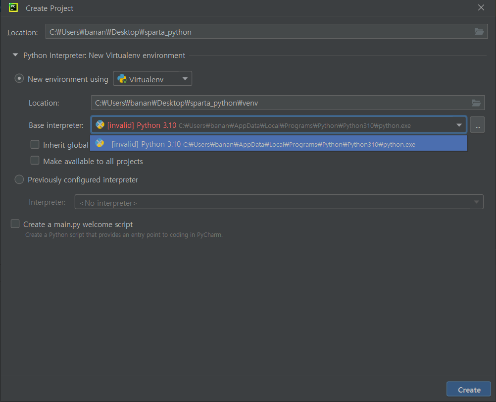Click the Base interpreter label
Screen dimensions: 496x402
pyautogui.click(x=56, y=125)
